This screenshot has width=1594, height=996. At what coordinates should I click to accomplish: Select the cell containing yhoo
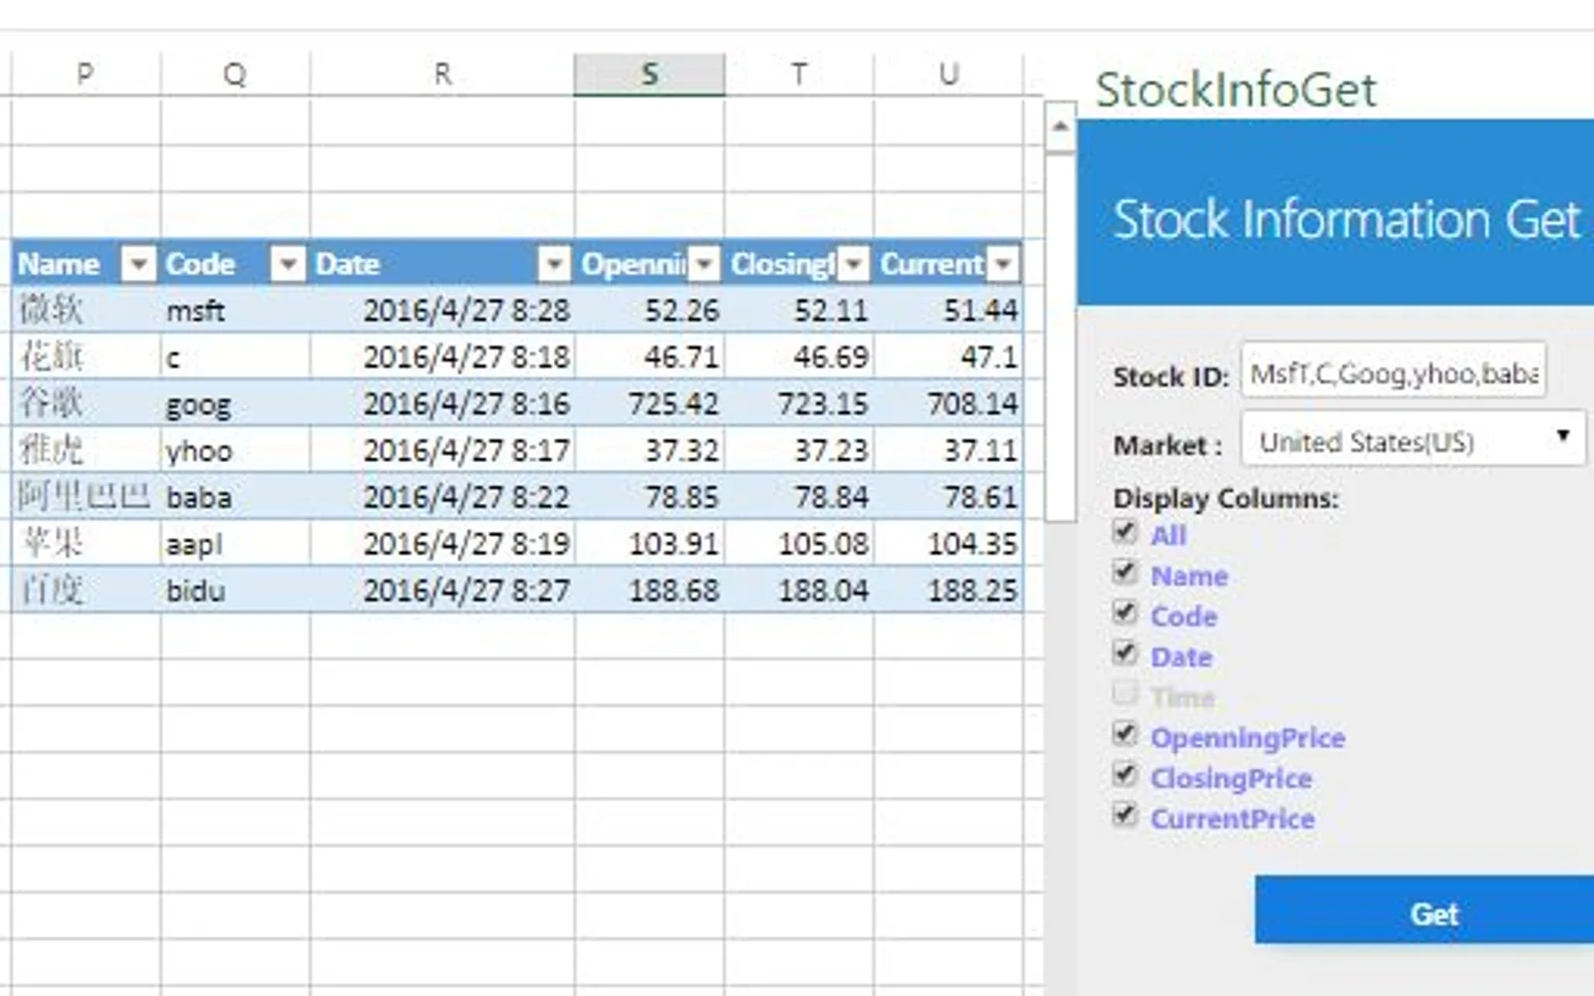click(235, 450)
